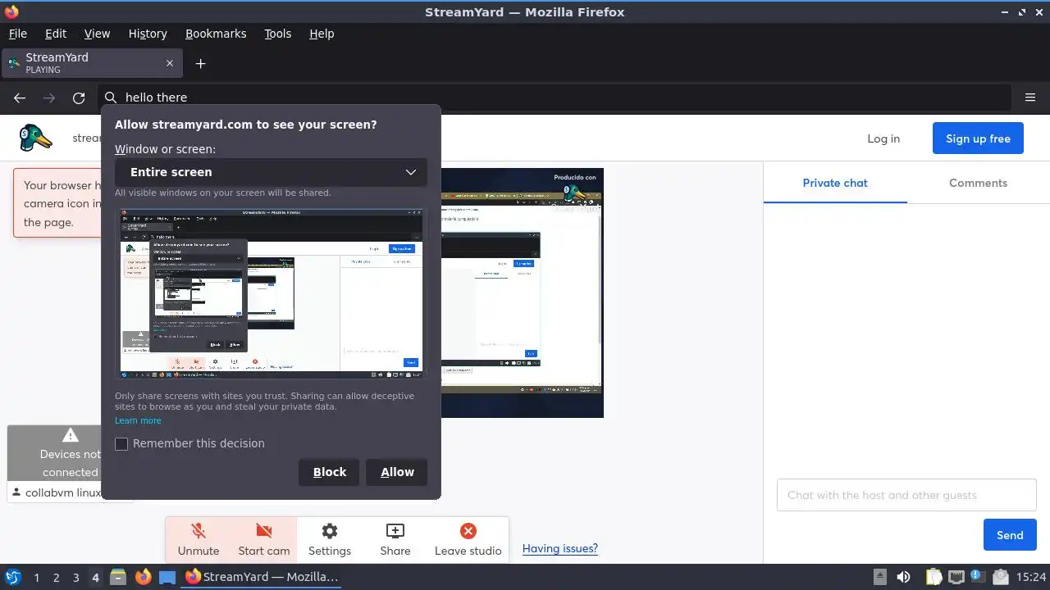The height and width of the screenshot is (590, 1050).
Task: Click the StreamYard duck logo
Action: [x=36, y=138]
